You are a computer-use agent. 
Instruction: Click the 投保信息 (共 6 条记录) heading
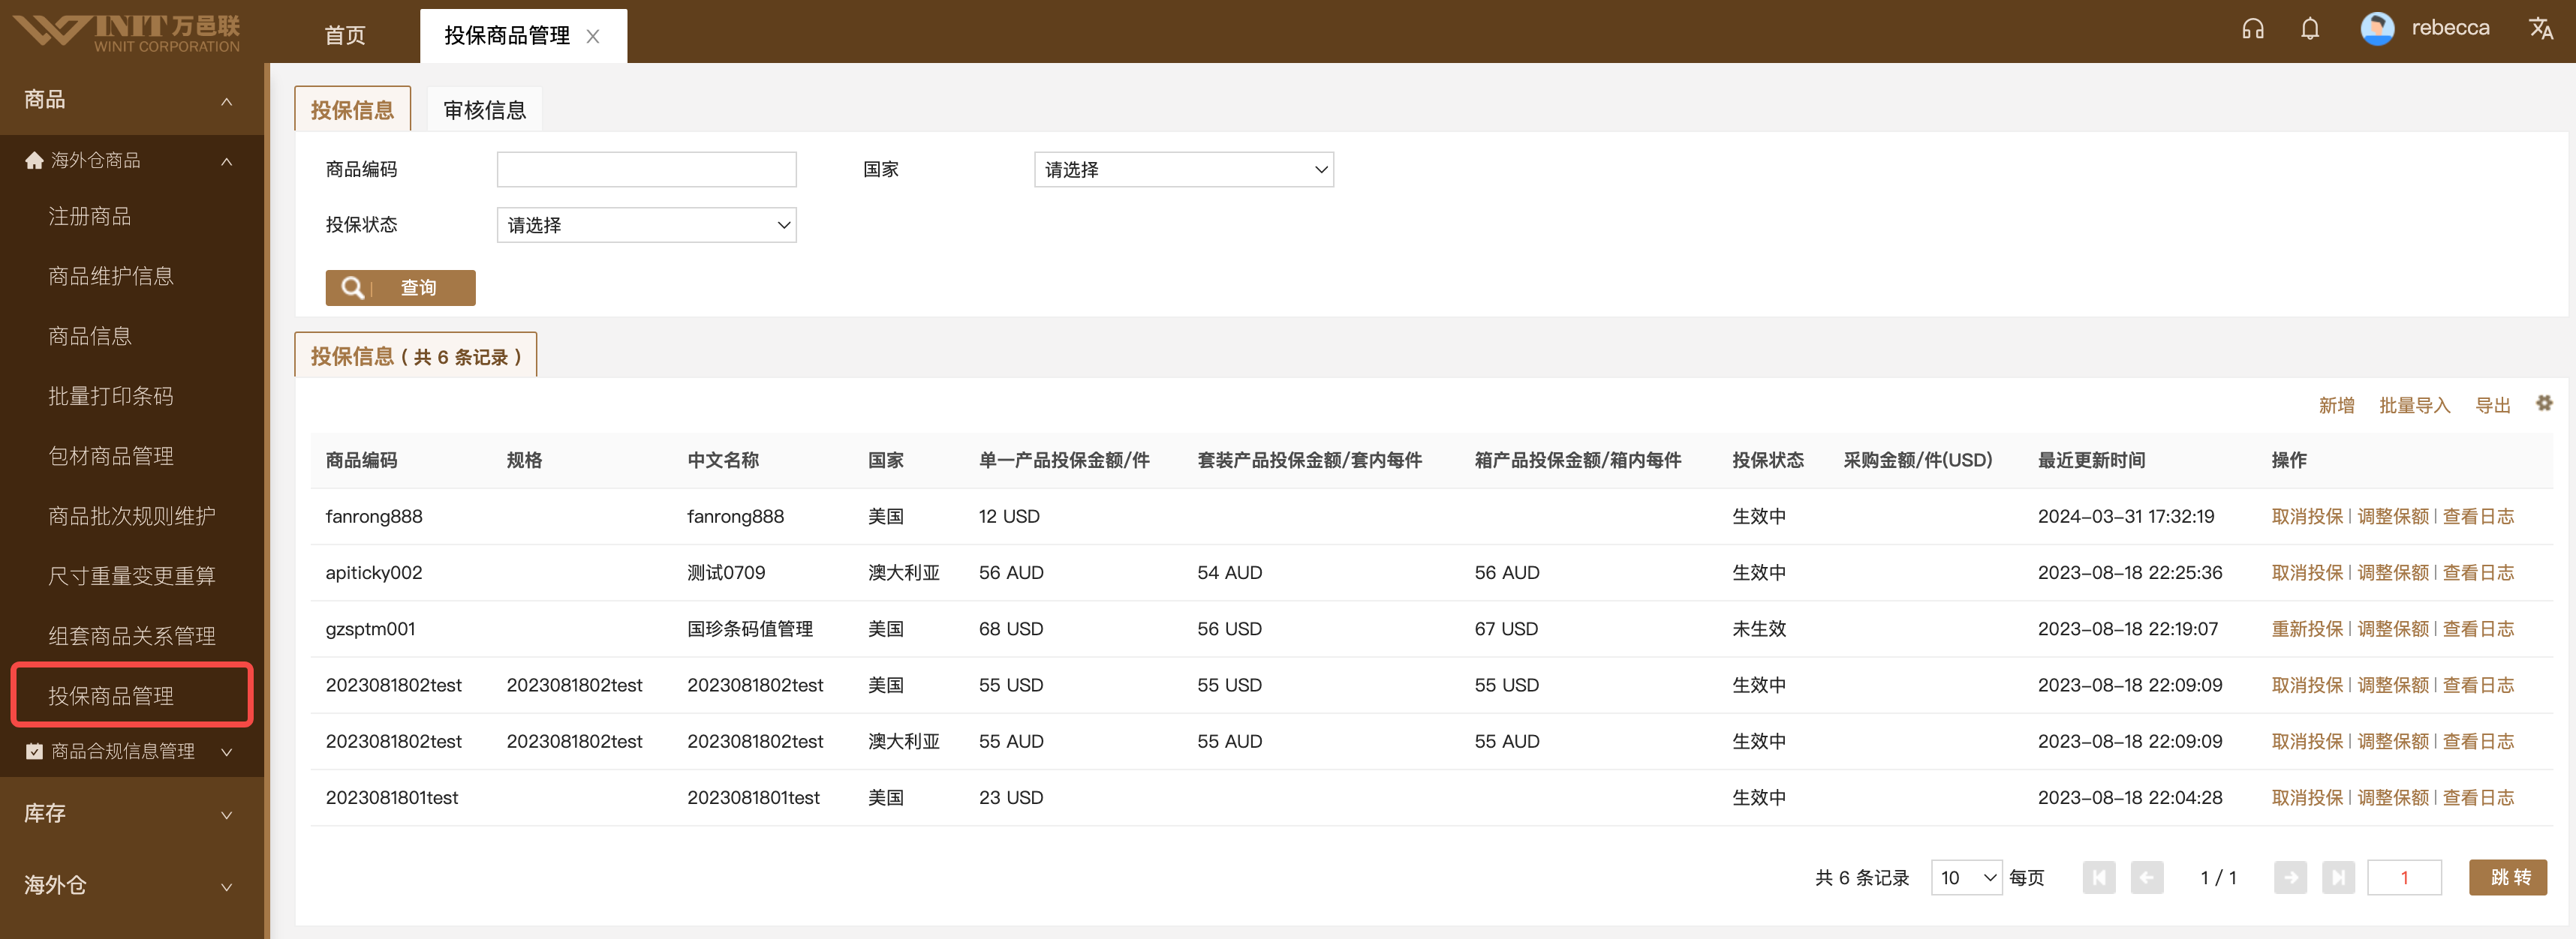coord(416,356)
